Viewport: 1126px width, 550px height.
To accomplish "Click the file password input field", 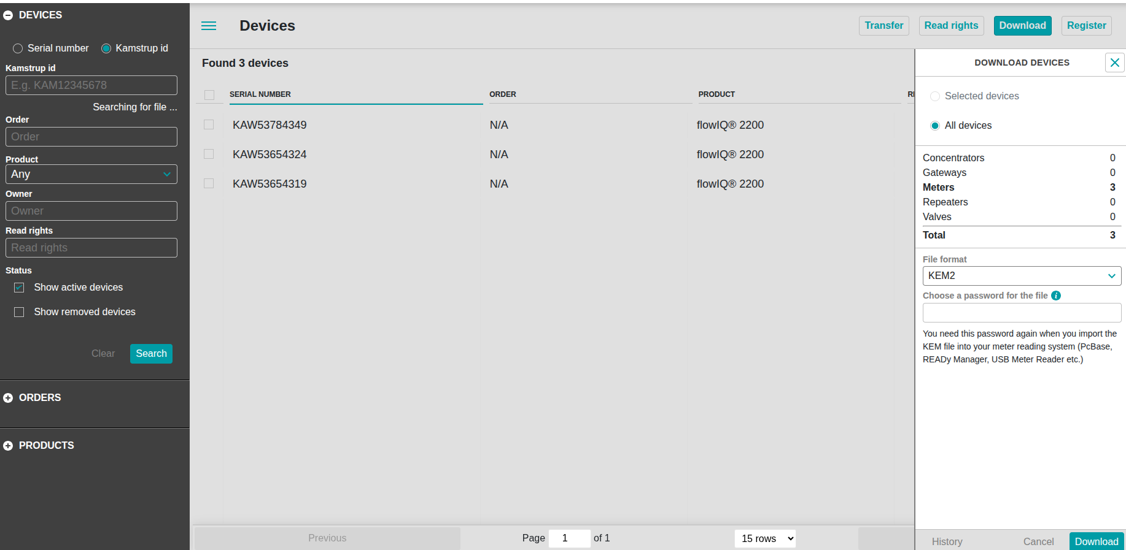I will pos(1022,313).
